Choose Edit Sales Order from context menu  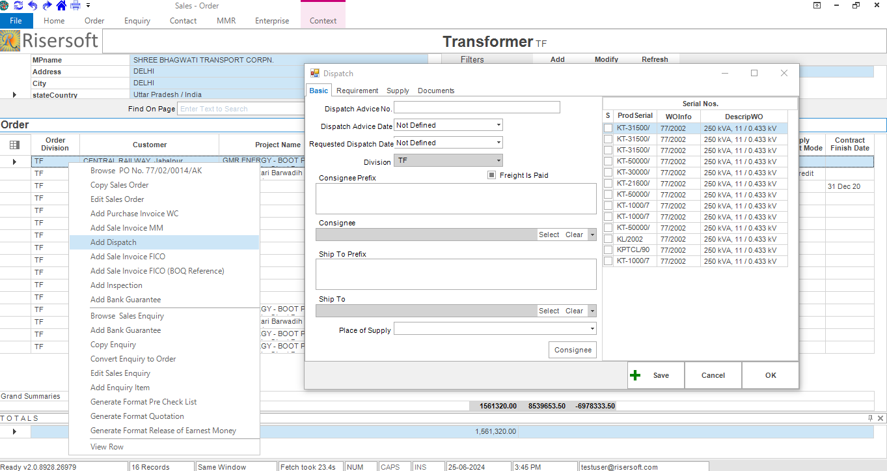(164, 199)
